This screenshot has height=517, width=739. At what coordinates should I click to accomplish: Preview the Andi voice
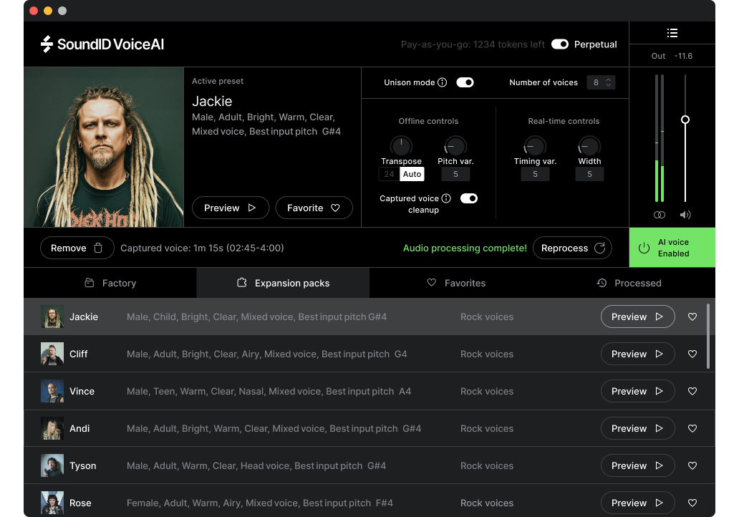[637, 428]
